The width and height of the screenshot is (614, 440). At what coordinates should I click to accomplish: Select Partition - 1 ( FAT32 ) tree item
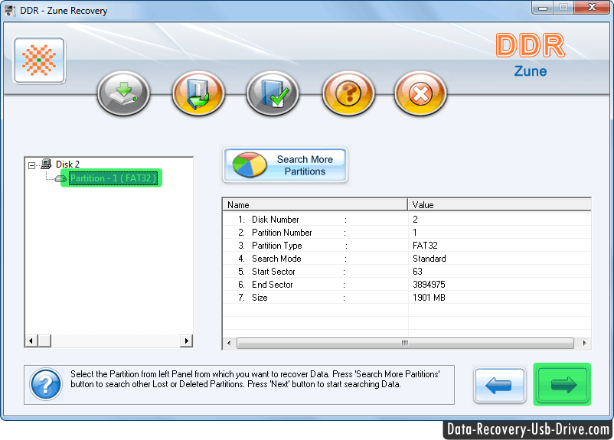pyautogui.click(x=113, y=178)
